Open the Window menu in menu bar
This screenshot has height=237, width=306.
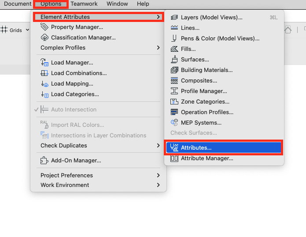click(117, 4)
